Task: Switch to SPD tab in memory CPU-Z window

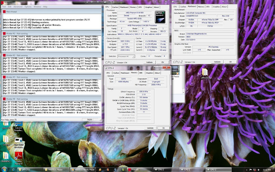Action: tap(140, 73)
